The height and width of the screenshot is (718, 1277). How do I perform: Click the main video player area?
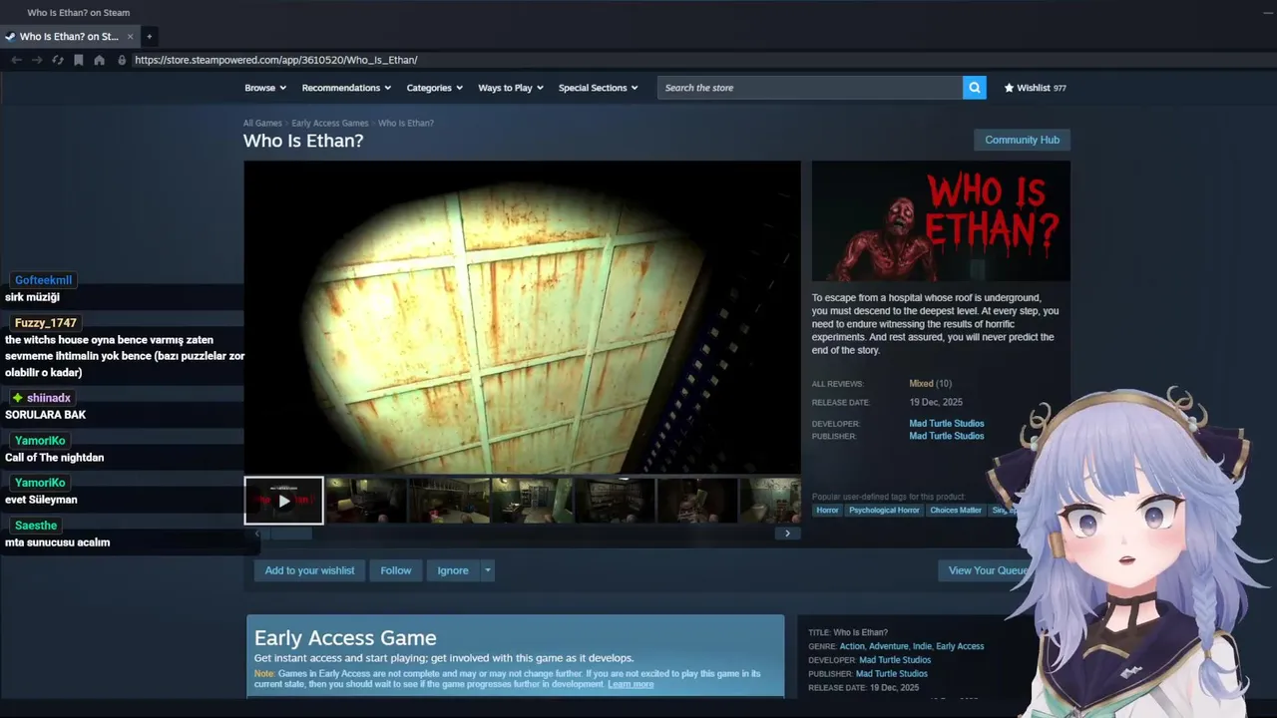click(x=522, y=317)
